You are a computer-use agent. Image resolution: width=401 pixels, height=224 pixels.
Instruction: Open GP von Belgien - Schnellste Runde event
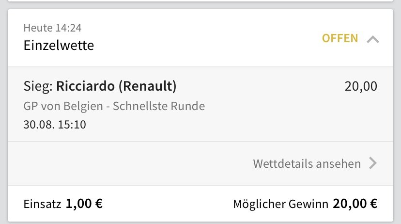point(114,106)
